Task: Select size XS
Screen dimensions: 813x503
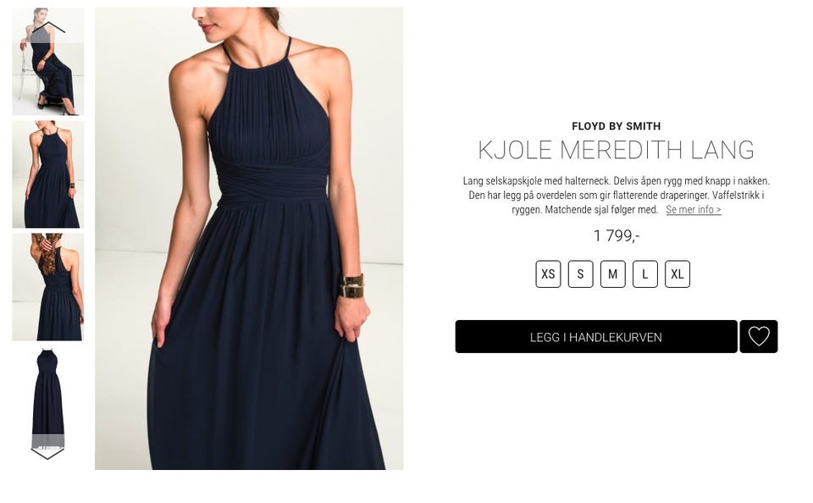Action: point(548,274)
